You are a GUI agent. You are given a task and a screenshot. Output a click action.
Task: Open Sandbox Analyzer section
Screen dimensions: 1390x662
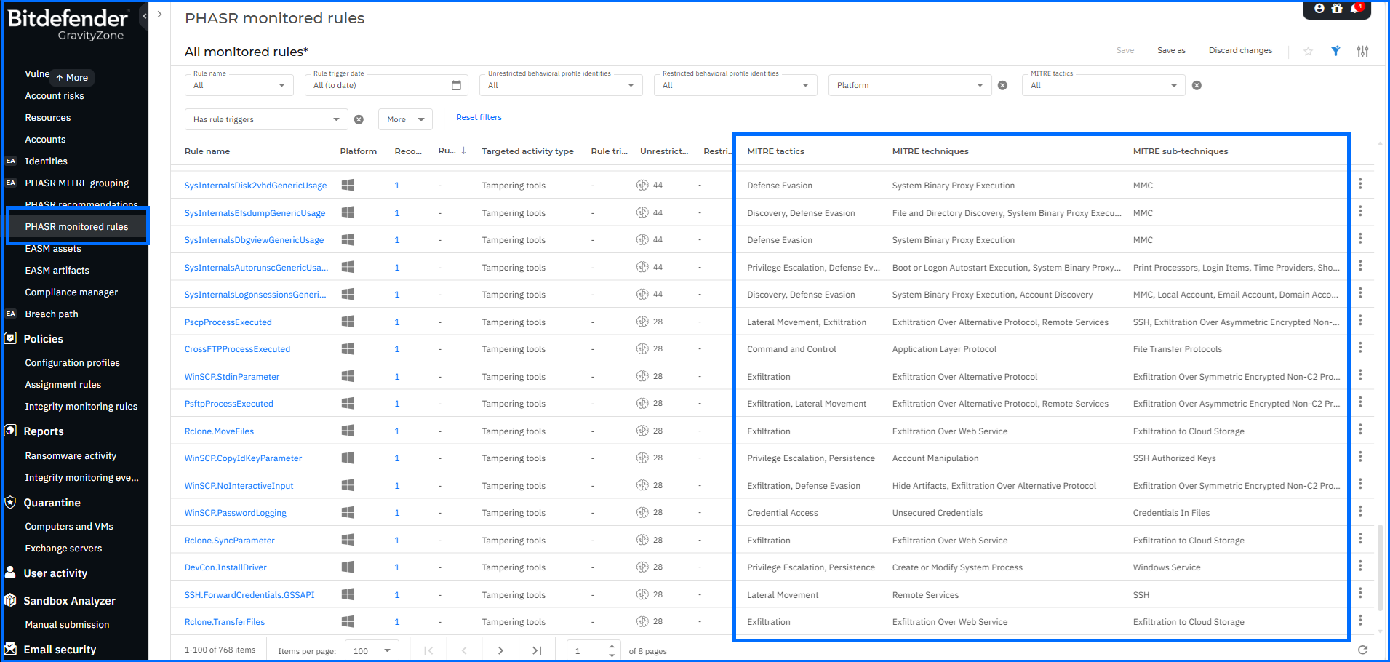(x=69, y=600)
